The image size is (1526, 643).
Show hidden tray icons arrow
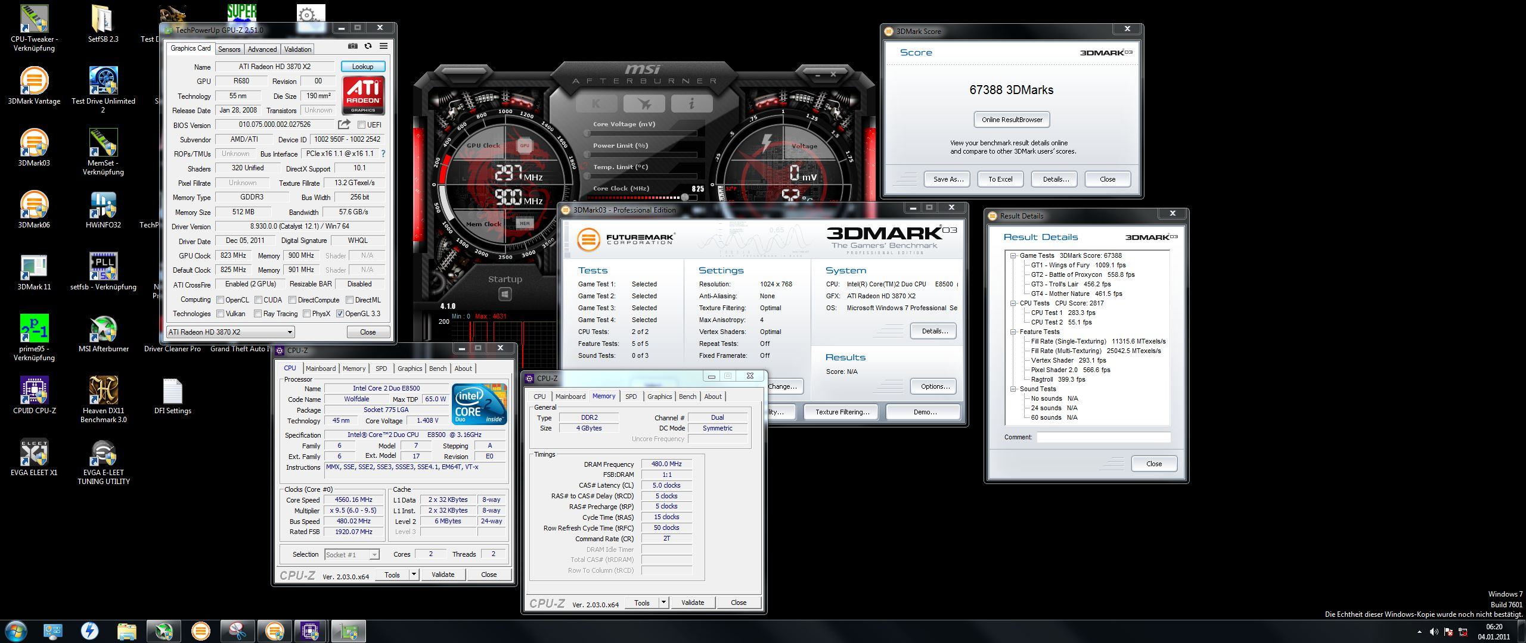[x=1419, y=632]
